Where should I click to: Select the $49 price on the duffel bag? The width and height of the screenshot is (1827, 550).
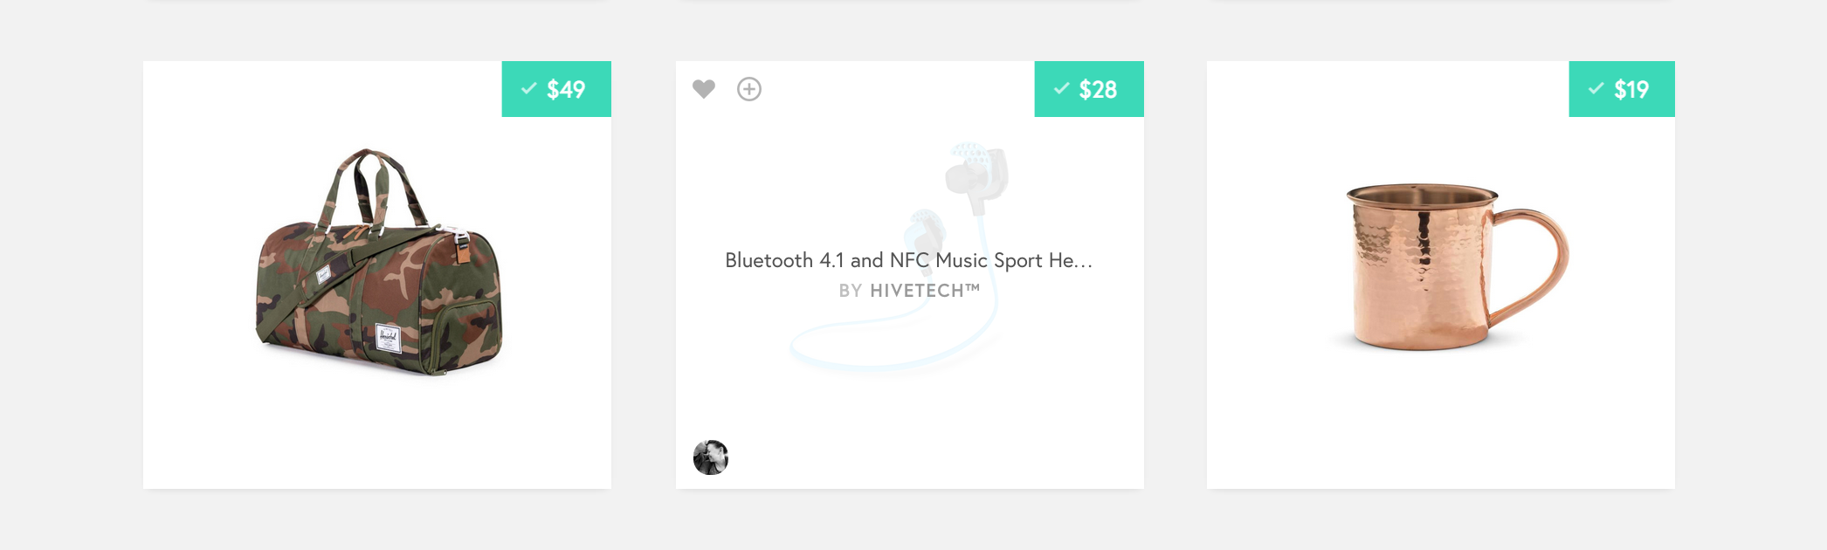click(x=566, y=89)
